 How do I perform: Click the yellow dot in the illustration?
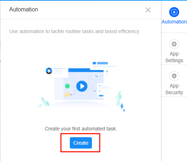point(67,95)
